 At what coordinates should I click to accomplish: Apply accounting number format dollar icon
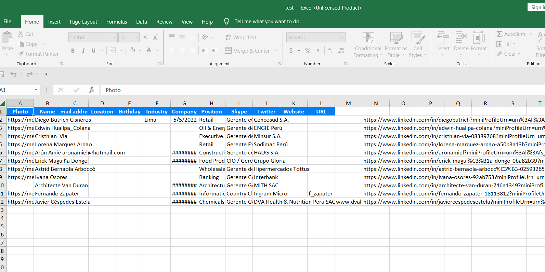[291, 51]
